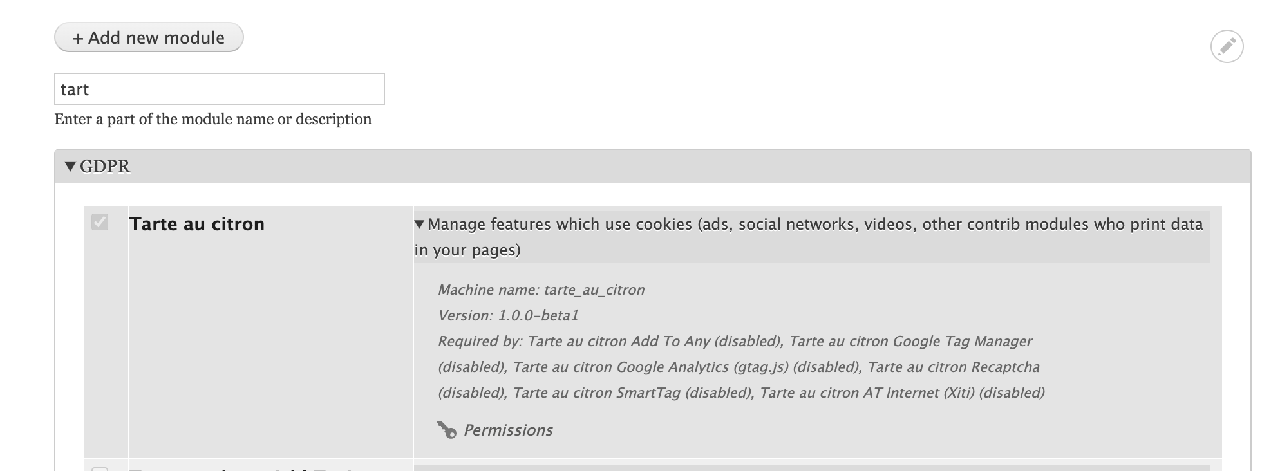This screenshot has height=471, width=1271.
Task: Open the Permissions link
Action: pyautogui.click(x=507, y=429)
